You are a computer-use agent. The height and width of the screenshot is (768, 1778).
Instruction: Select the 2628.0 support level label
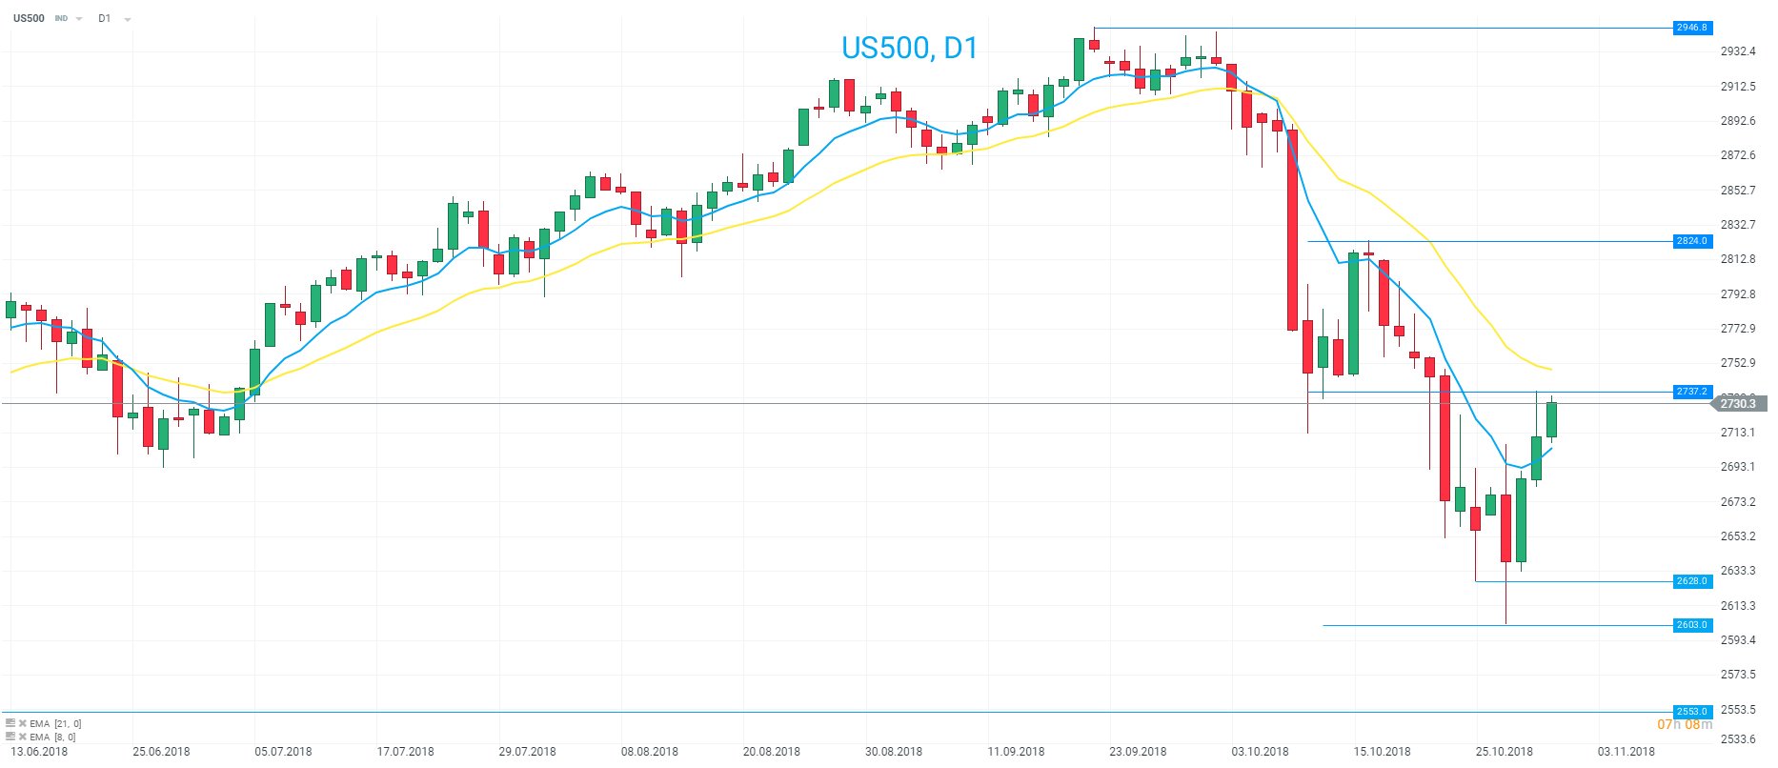(x=1692, y=581)
